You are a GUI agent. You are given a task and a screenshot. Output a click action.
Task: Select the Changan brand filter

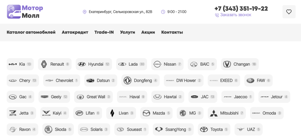(x=240, y=64)
